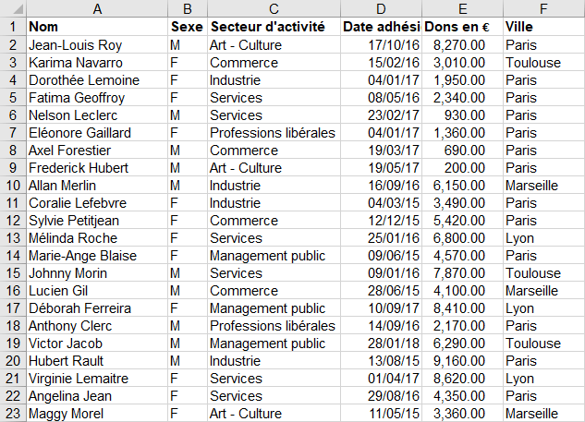Select the "Ville" header cell
This screenshot has width=585, height=422.
(543, 27)
